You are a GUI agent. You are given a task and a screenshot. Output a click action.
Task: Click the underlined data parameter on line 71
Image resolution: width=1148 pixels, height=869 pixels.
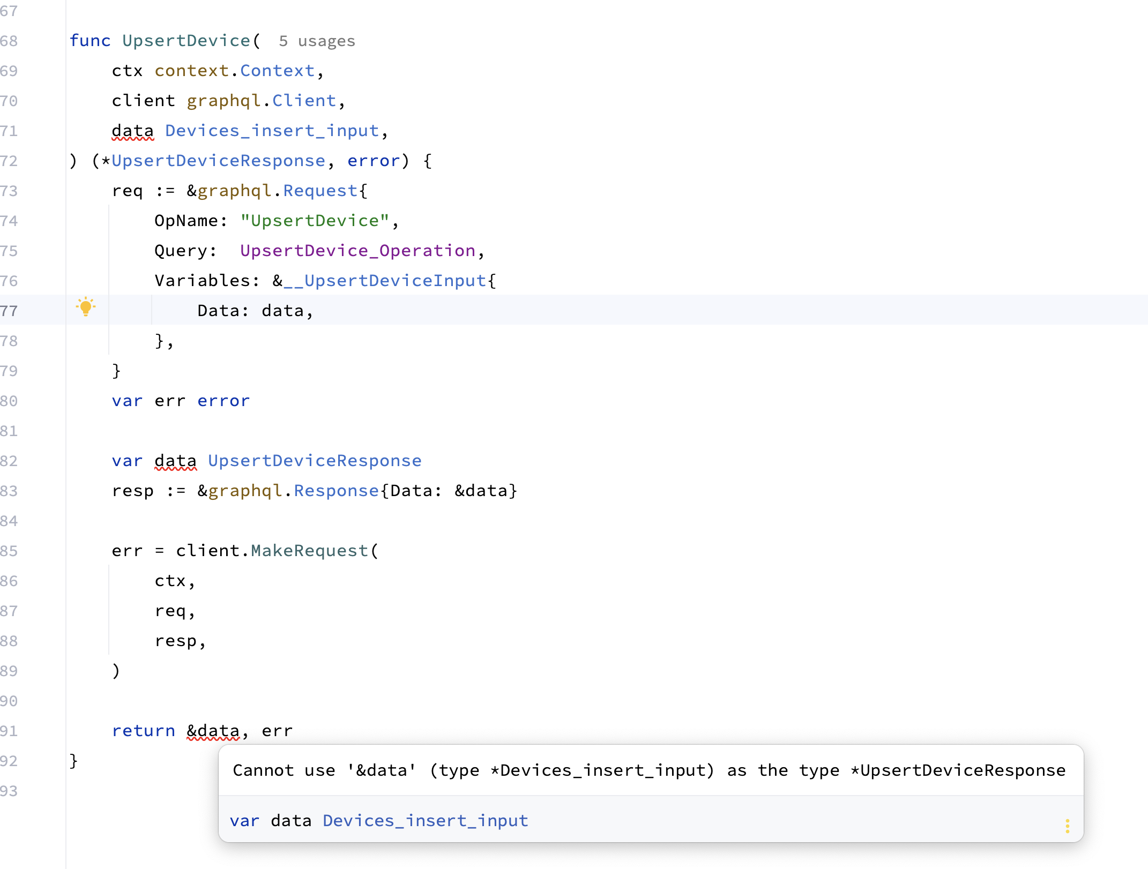pyautogui.click(x=132, y=131)
